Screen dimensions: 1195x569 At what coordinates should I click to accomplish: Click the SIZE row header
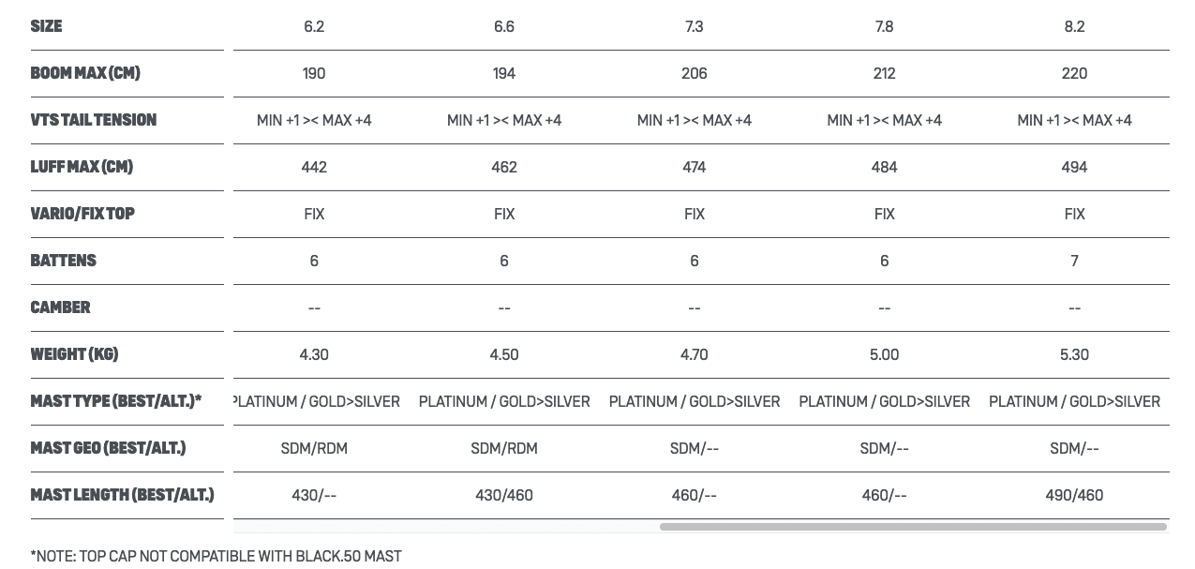pyautogui.click(x=46, y=26)
